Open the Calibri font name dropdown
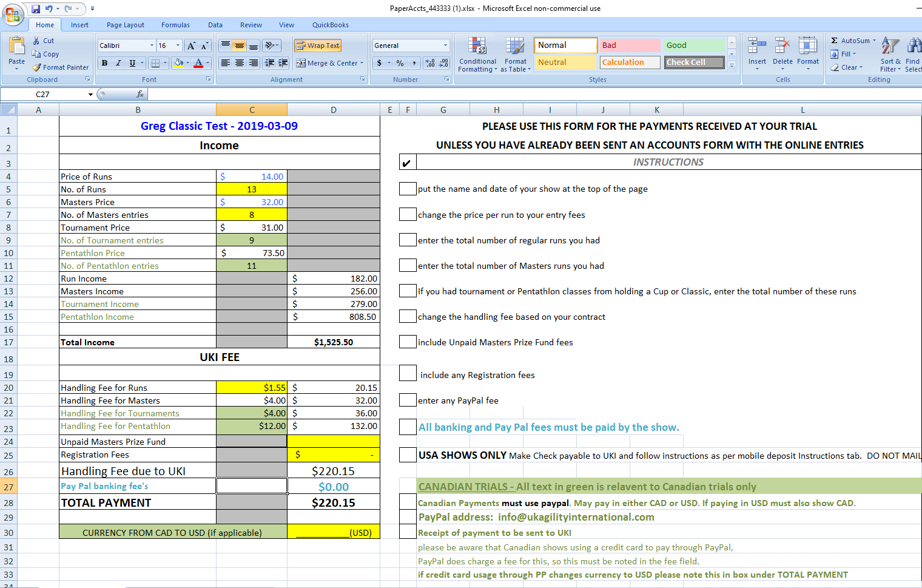The image size is (922, 588). (152, 46)
